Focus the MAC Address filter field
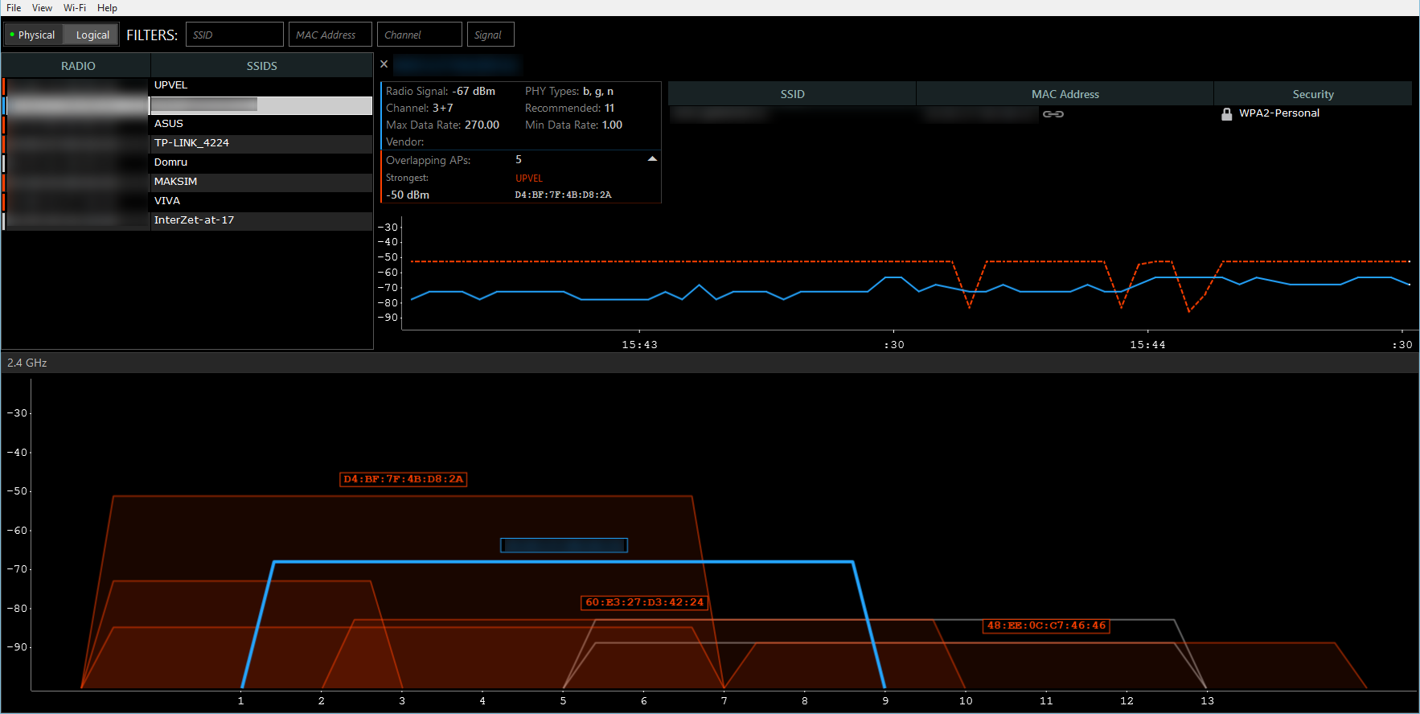Screen dimensions: 1420x714 click(x=330, y=35)
